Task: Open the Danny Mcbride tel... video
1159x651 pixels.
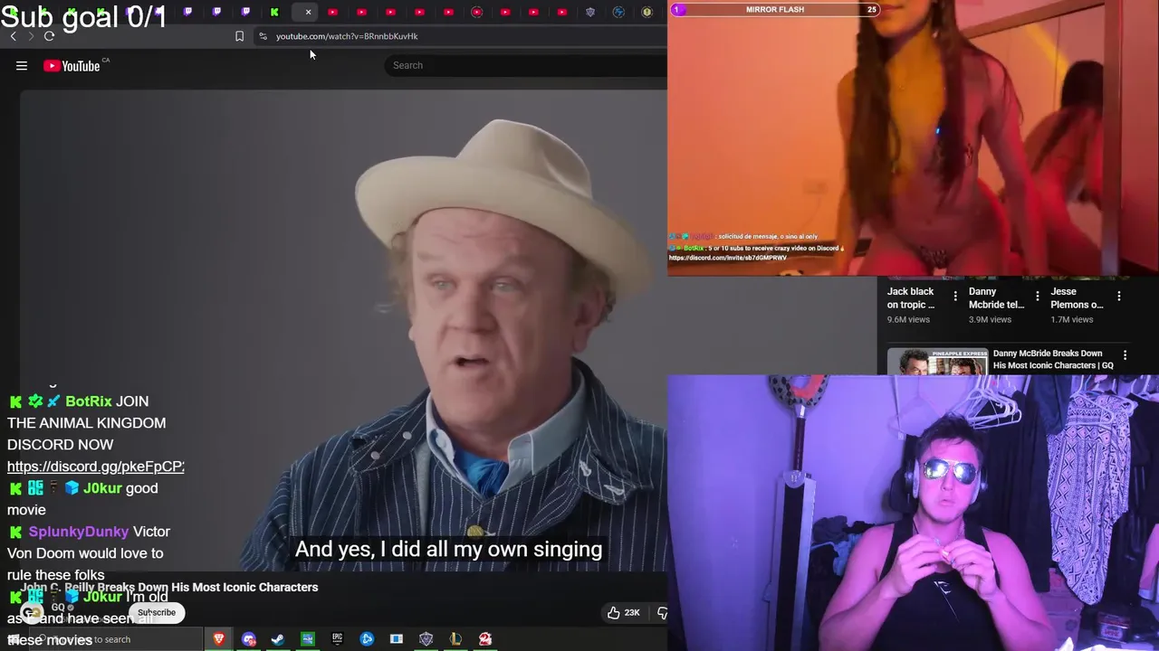Action: [996, 297]
